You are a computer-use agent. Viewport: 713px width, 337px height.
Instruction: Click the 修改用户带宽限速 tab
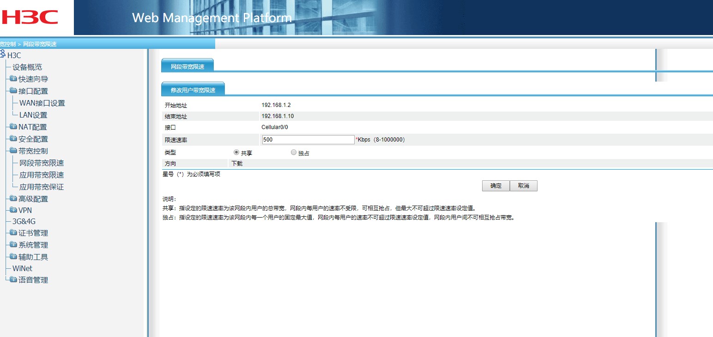pos(193,89)
